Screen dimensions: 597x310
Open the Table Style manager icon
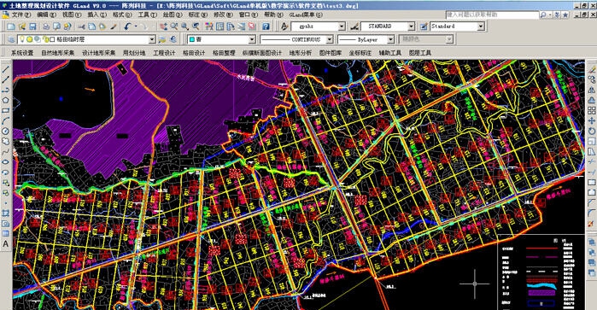click(x=424, y=26)
